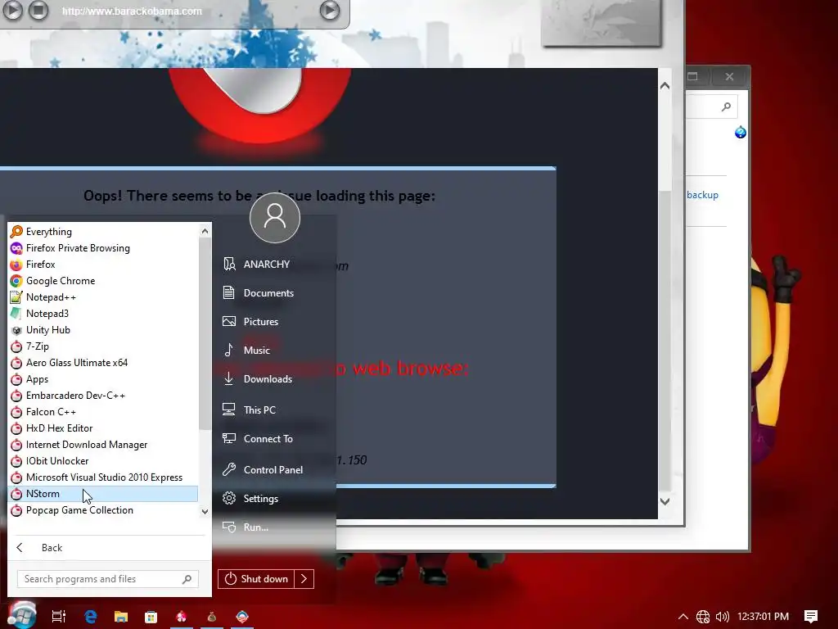Image resolution: width=838 pixels, height=629 pixels.
Task: Click the blue help icon in Explorer window
Action: (740, 132)
